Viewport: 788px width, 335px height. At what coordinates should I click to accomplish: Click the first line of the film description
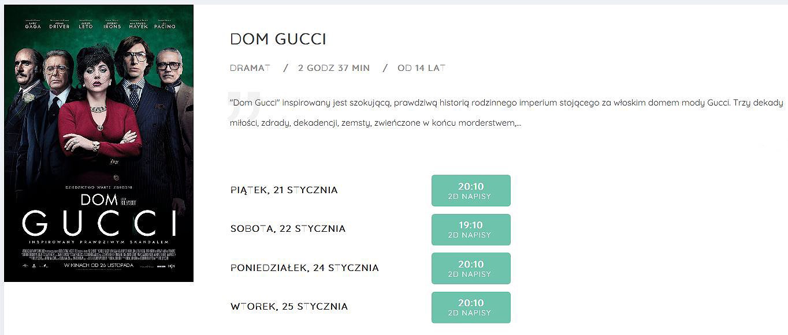pos(507,103)
